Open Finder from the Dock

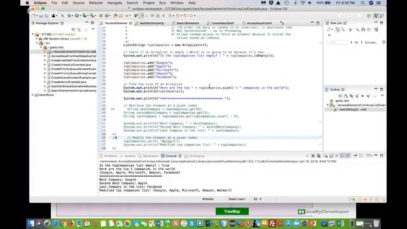31,223
